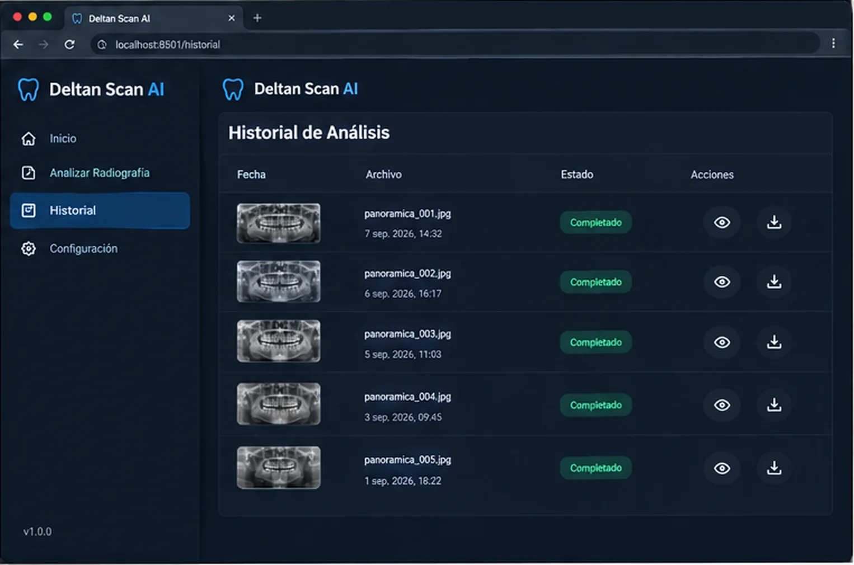Download panoramica_004.jpg result
Viewport: 854px width, 565px height.
(x=774, y=405)
